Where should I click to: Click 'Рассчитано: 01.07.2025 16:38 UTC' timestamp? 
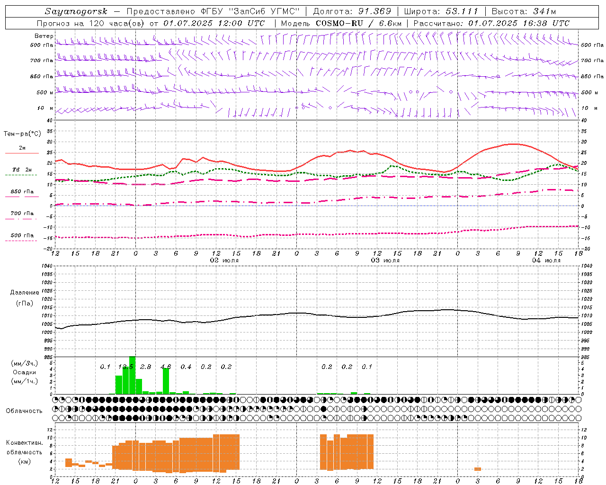tap(491, 23)
